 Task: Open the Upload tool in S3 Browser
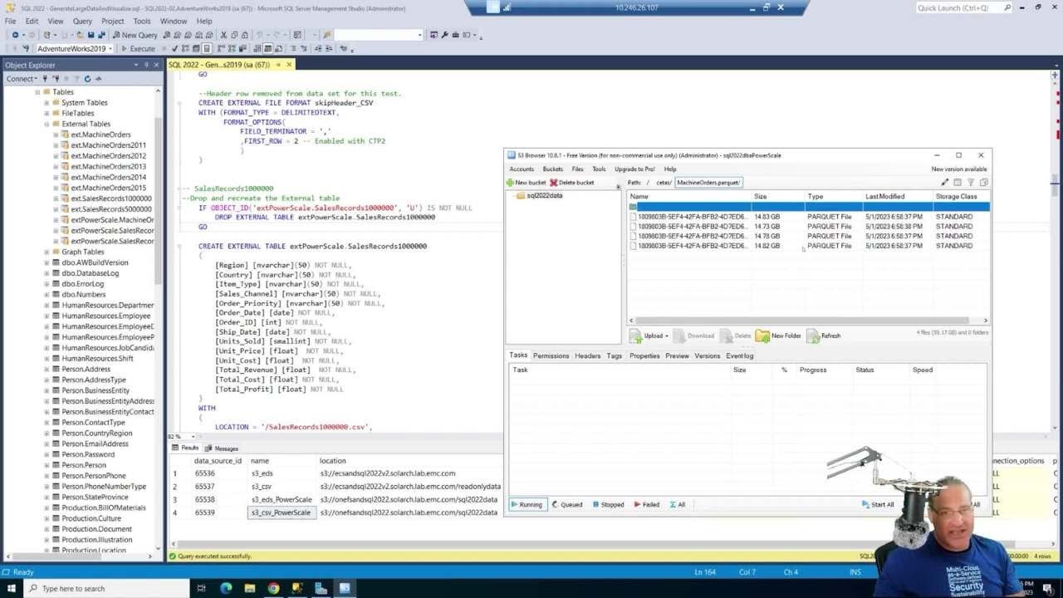click(x=649, y=336)
